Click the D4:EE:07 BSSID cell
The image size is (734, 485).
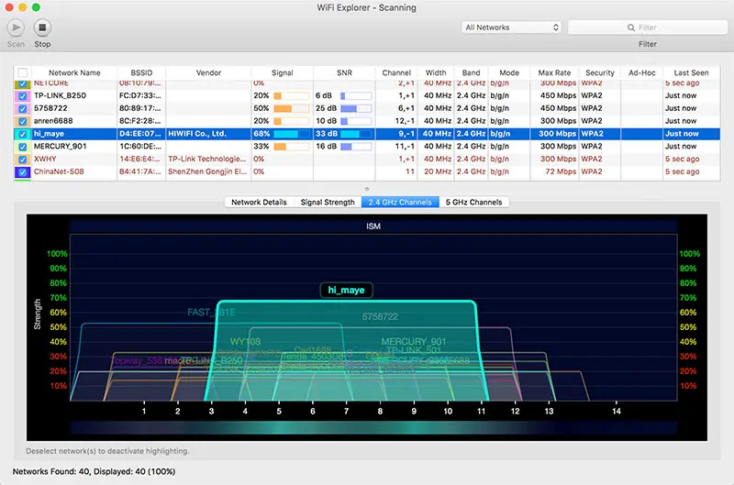click(x=140, y=133)
